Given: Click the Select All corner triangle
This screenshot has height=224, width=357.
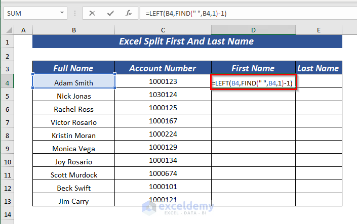Looking at the screenshot, I should tap(8, 30).
